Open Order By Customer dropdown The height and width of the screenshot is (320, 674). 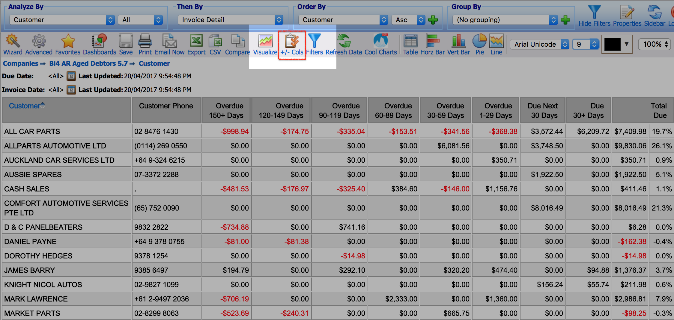click(343, 20)
